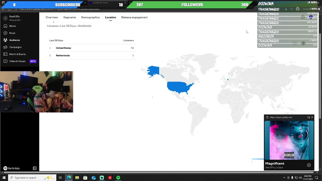Add Magnificent to library with the plus icon
322x181 pixels.
tap(309, 165)
